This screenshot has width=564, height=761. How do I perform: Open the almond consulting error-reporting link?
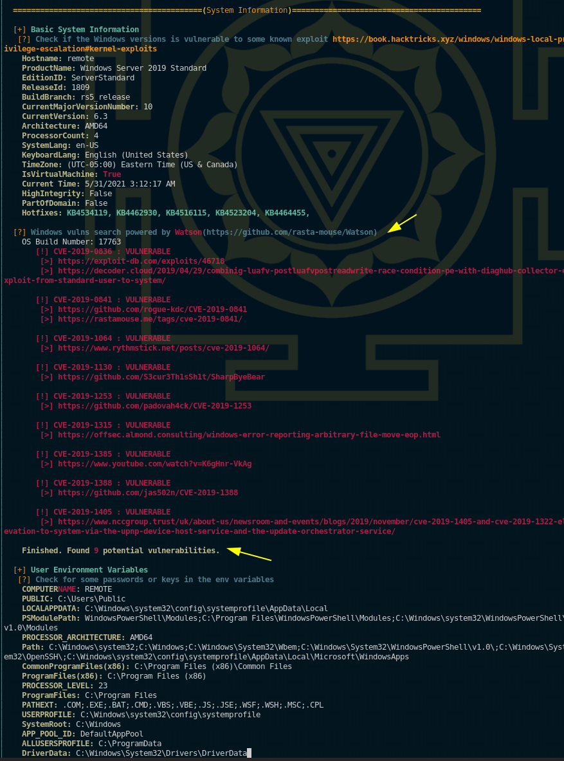pos(249,435)
